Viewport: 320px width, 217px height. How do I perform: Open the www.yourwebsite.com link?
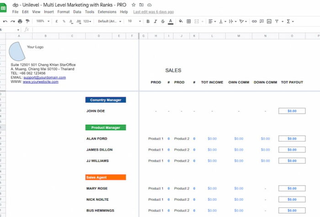point(41,82)
